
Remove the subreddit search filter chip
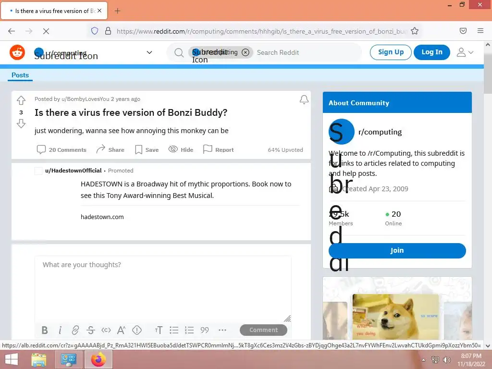pyautogui.click(x=246, y=52)
